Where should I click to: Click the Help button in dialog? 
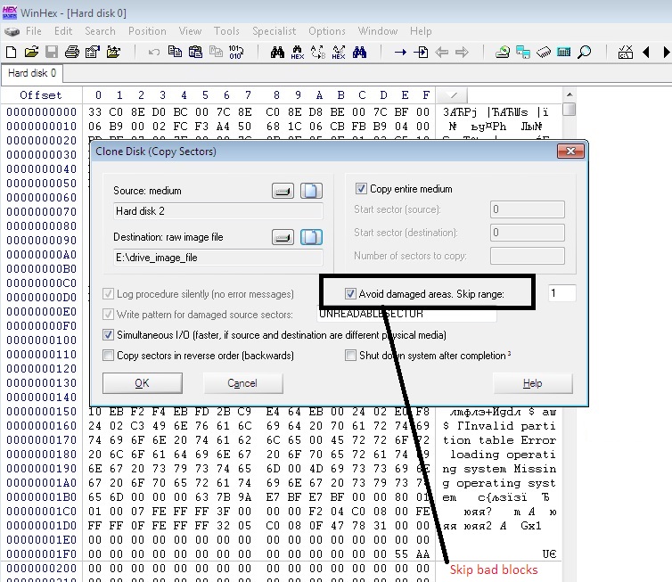point(532,383)
